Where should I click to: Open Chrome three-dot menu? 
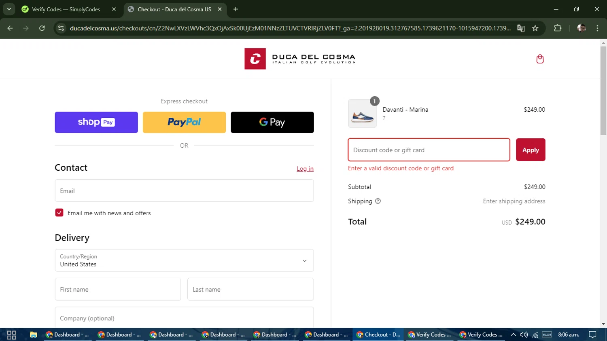(x=597, y=28)
